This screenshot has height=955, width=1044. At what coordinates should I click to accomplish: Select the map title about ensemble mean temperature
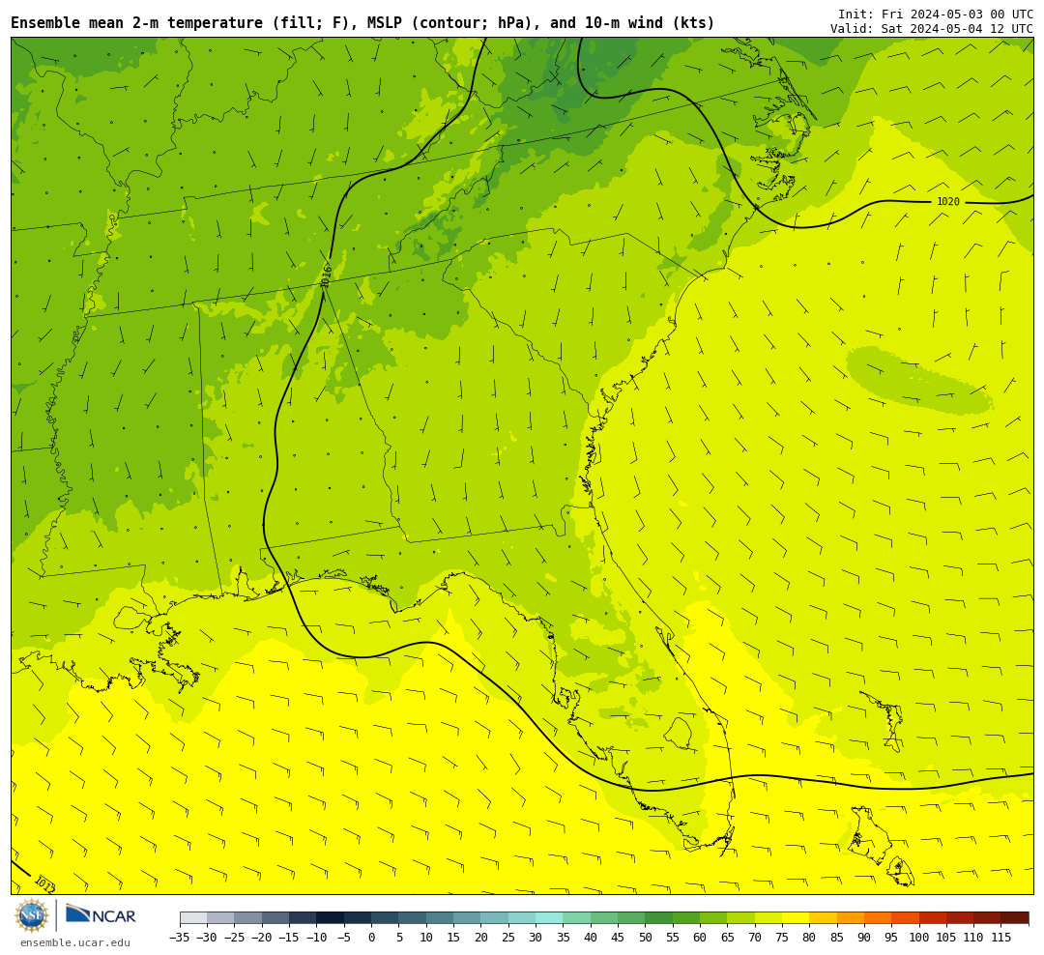point(362,22)
